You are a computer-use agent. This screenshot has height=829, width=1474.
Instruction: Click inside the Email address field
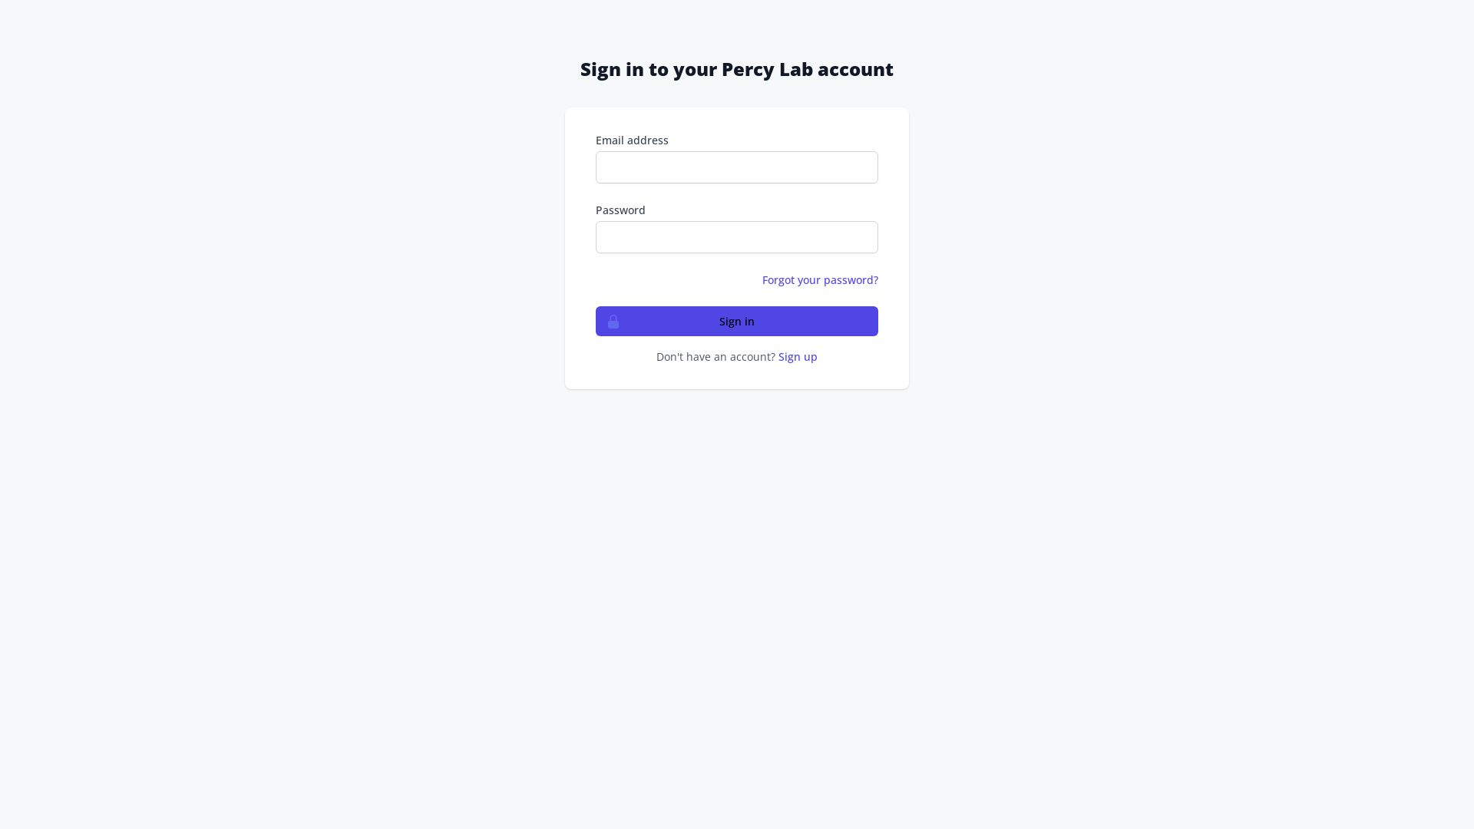[736, 167]
